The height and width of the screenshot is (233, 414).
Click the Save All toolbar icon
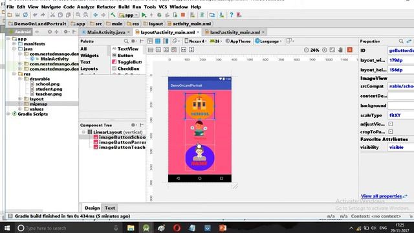click(17, 15)
